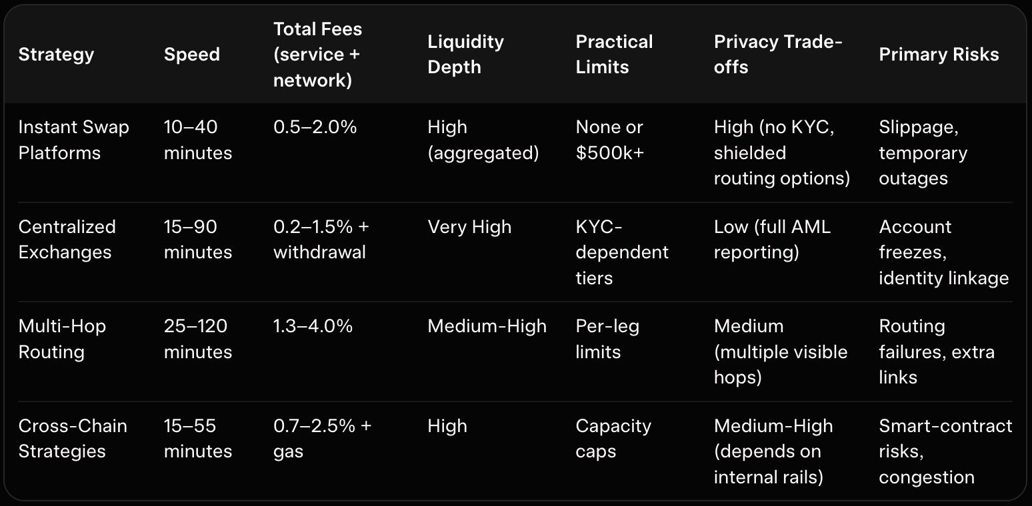Click the Strategy column header
The height and width of the screenshot is (506, 1032).
point(56,55)
